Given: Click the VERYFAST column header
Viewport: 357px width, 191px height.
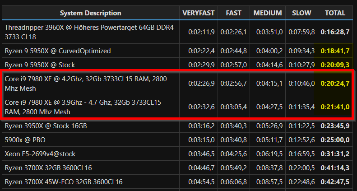Looking at the screenshot, I should click(198, 13).
